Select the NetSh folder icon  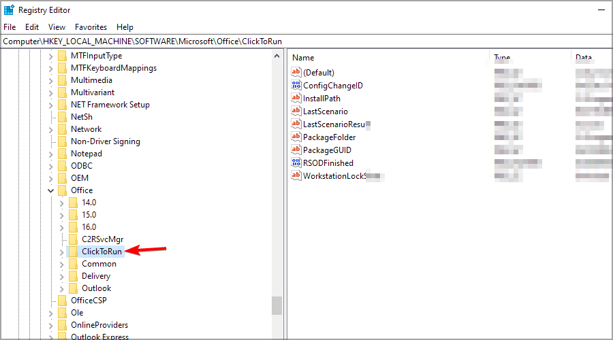pyautogui.click(x=62, y=117)
